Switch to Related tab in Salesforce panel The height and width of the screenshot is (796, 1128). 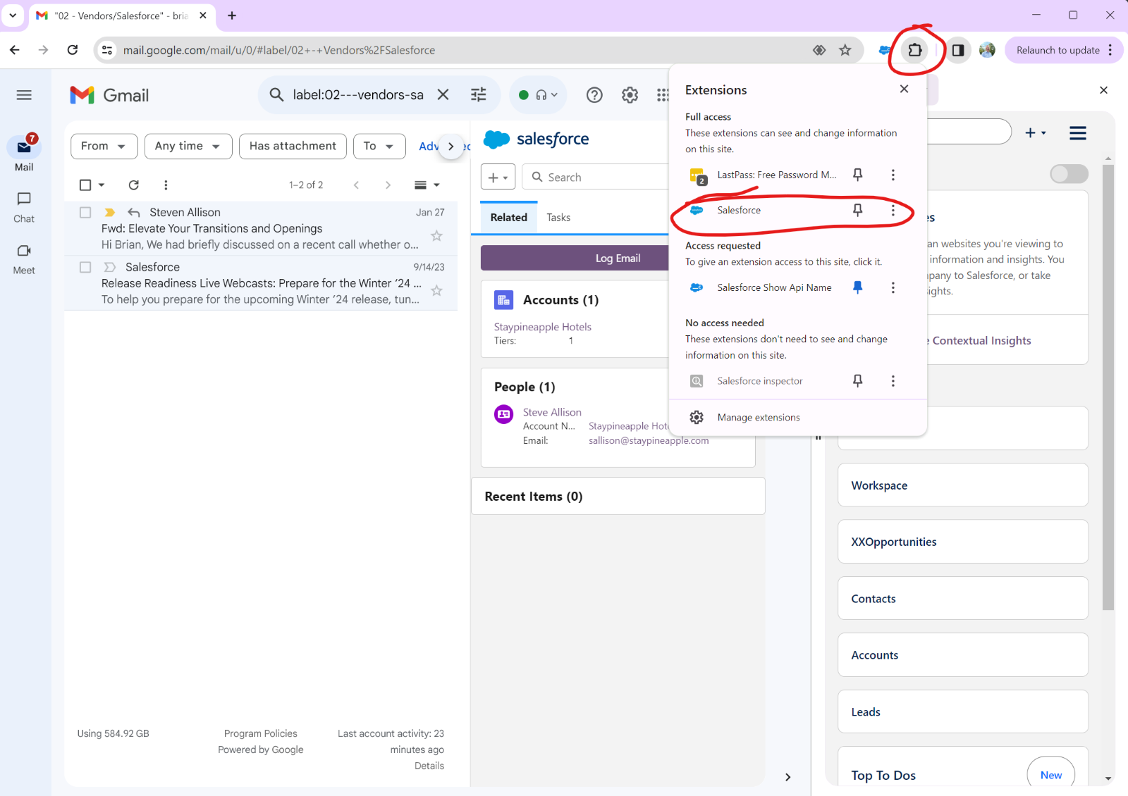pos(509,218)
